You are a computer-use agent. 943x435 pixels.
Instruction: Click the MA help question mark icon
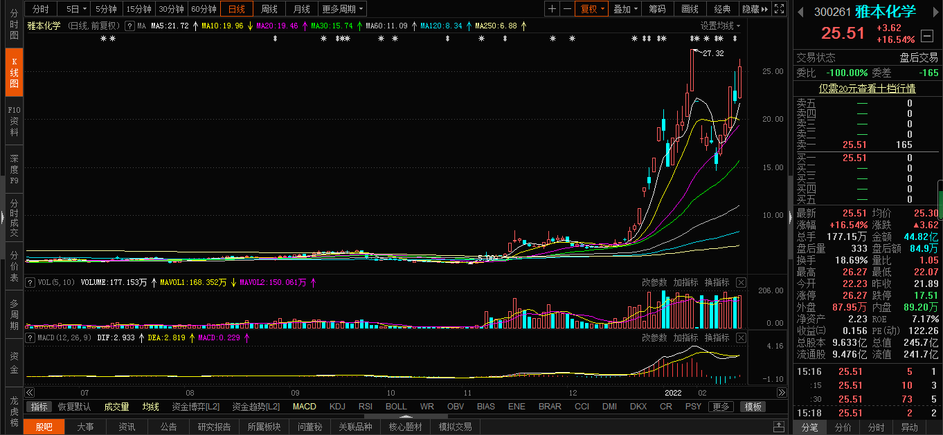click(x=129, y=26)
